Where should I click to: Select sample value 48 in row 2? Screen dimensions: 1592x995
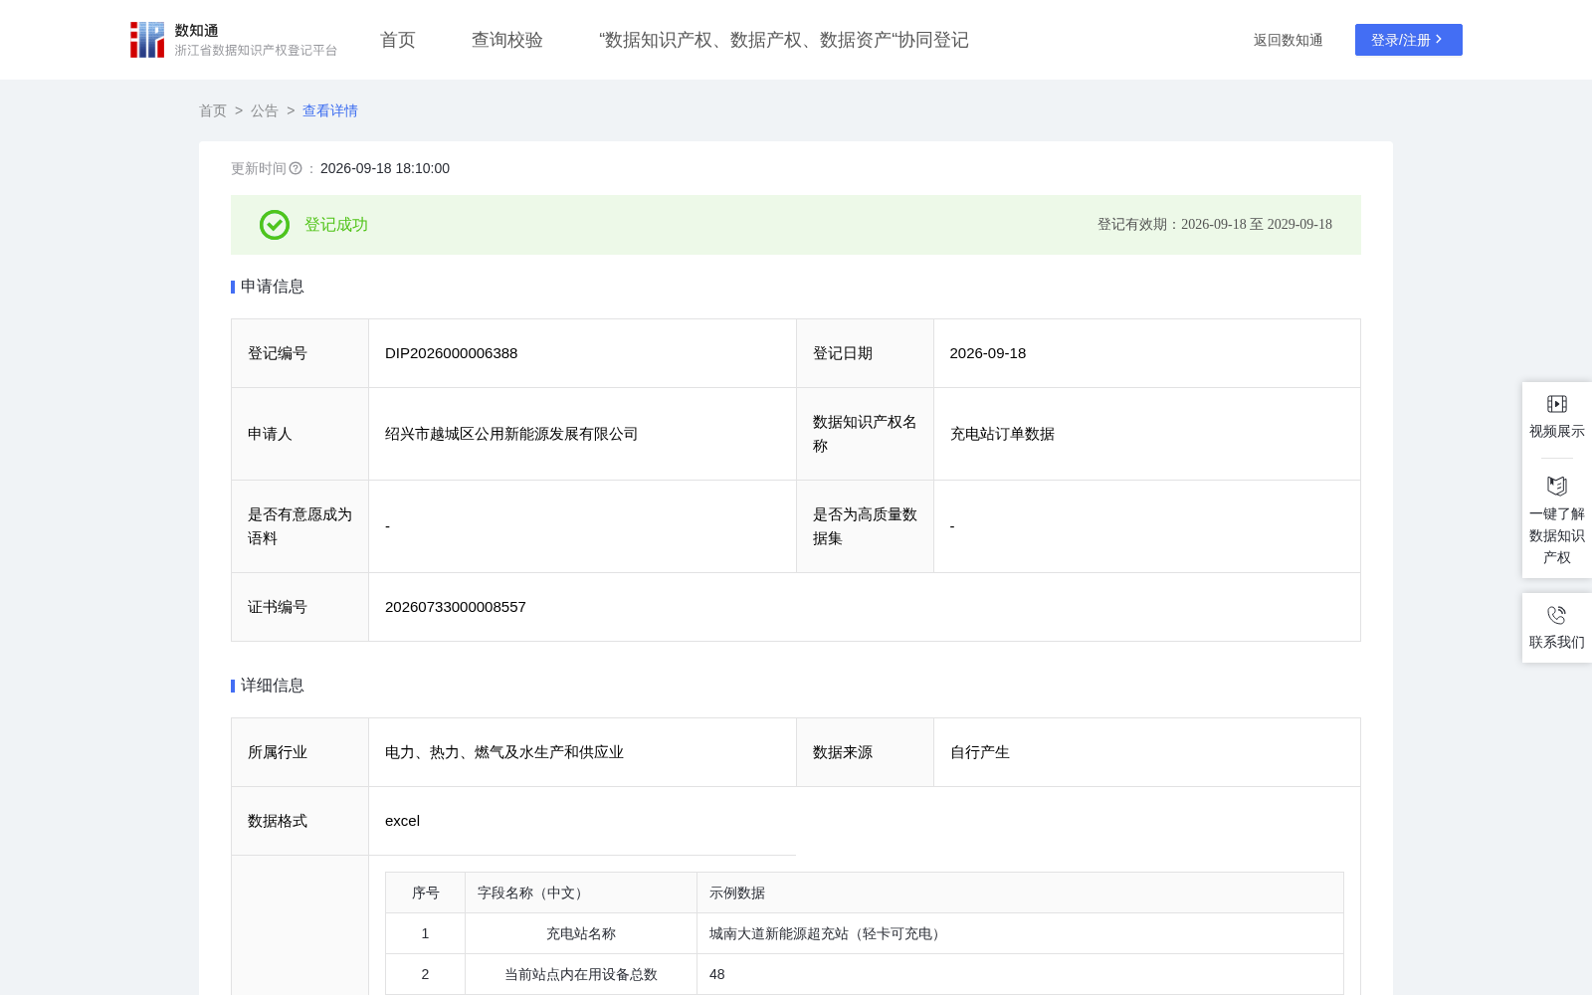point(717,974)
